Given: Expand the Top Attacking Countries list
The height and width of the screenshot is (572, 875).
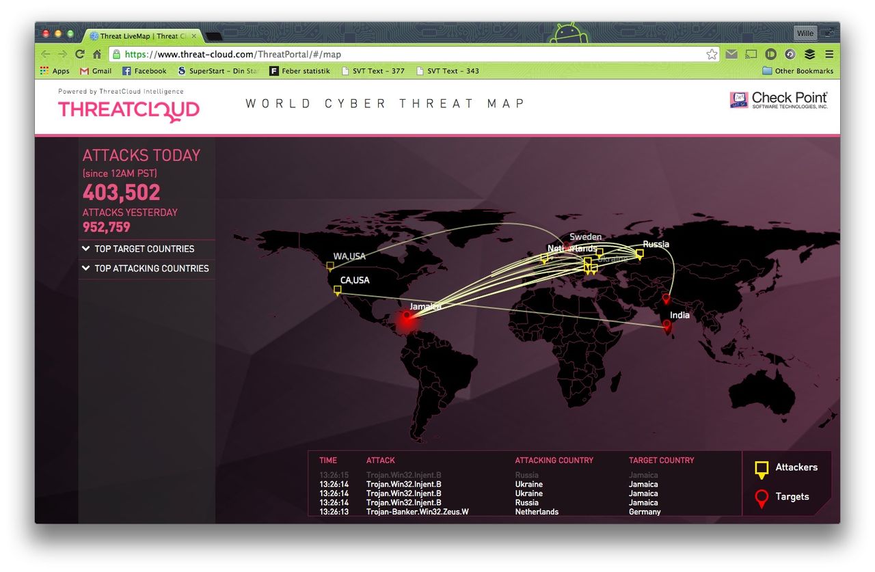Looking at the screenshot, I should tap(151, 269).
